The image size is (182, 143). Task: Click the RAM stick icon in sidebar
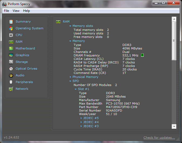(11, 42)
